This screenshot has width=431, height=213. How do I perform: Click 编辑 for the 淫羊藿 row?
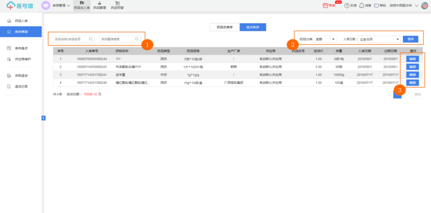click(412, 75)
